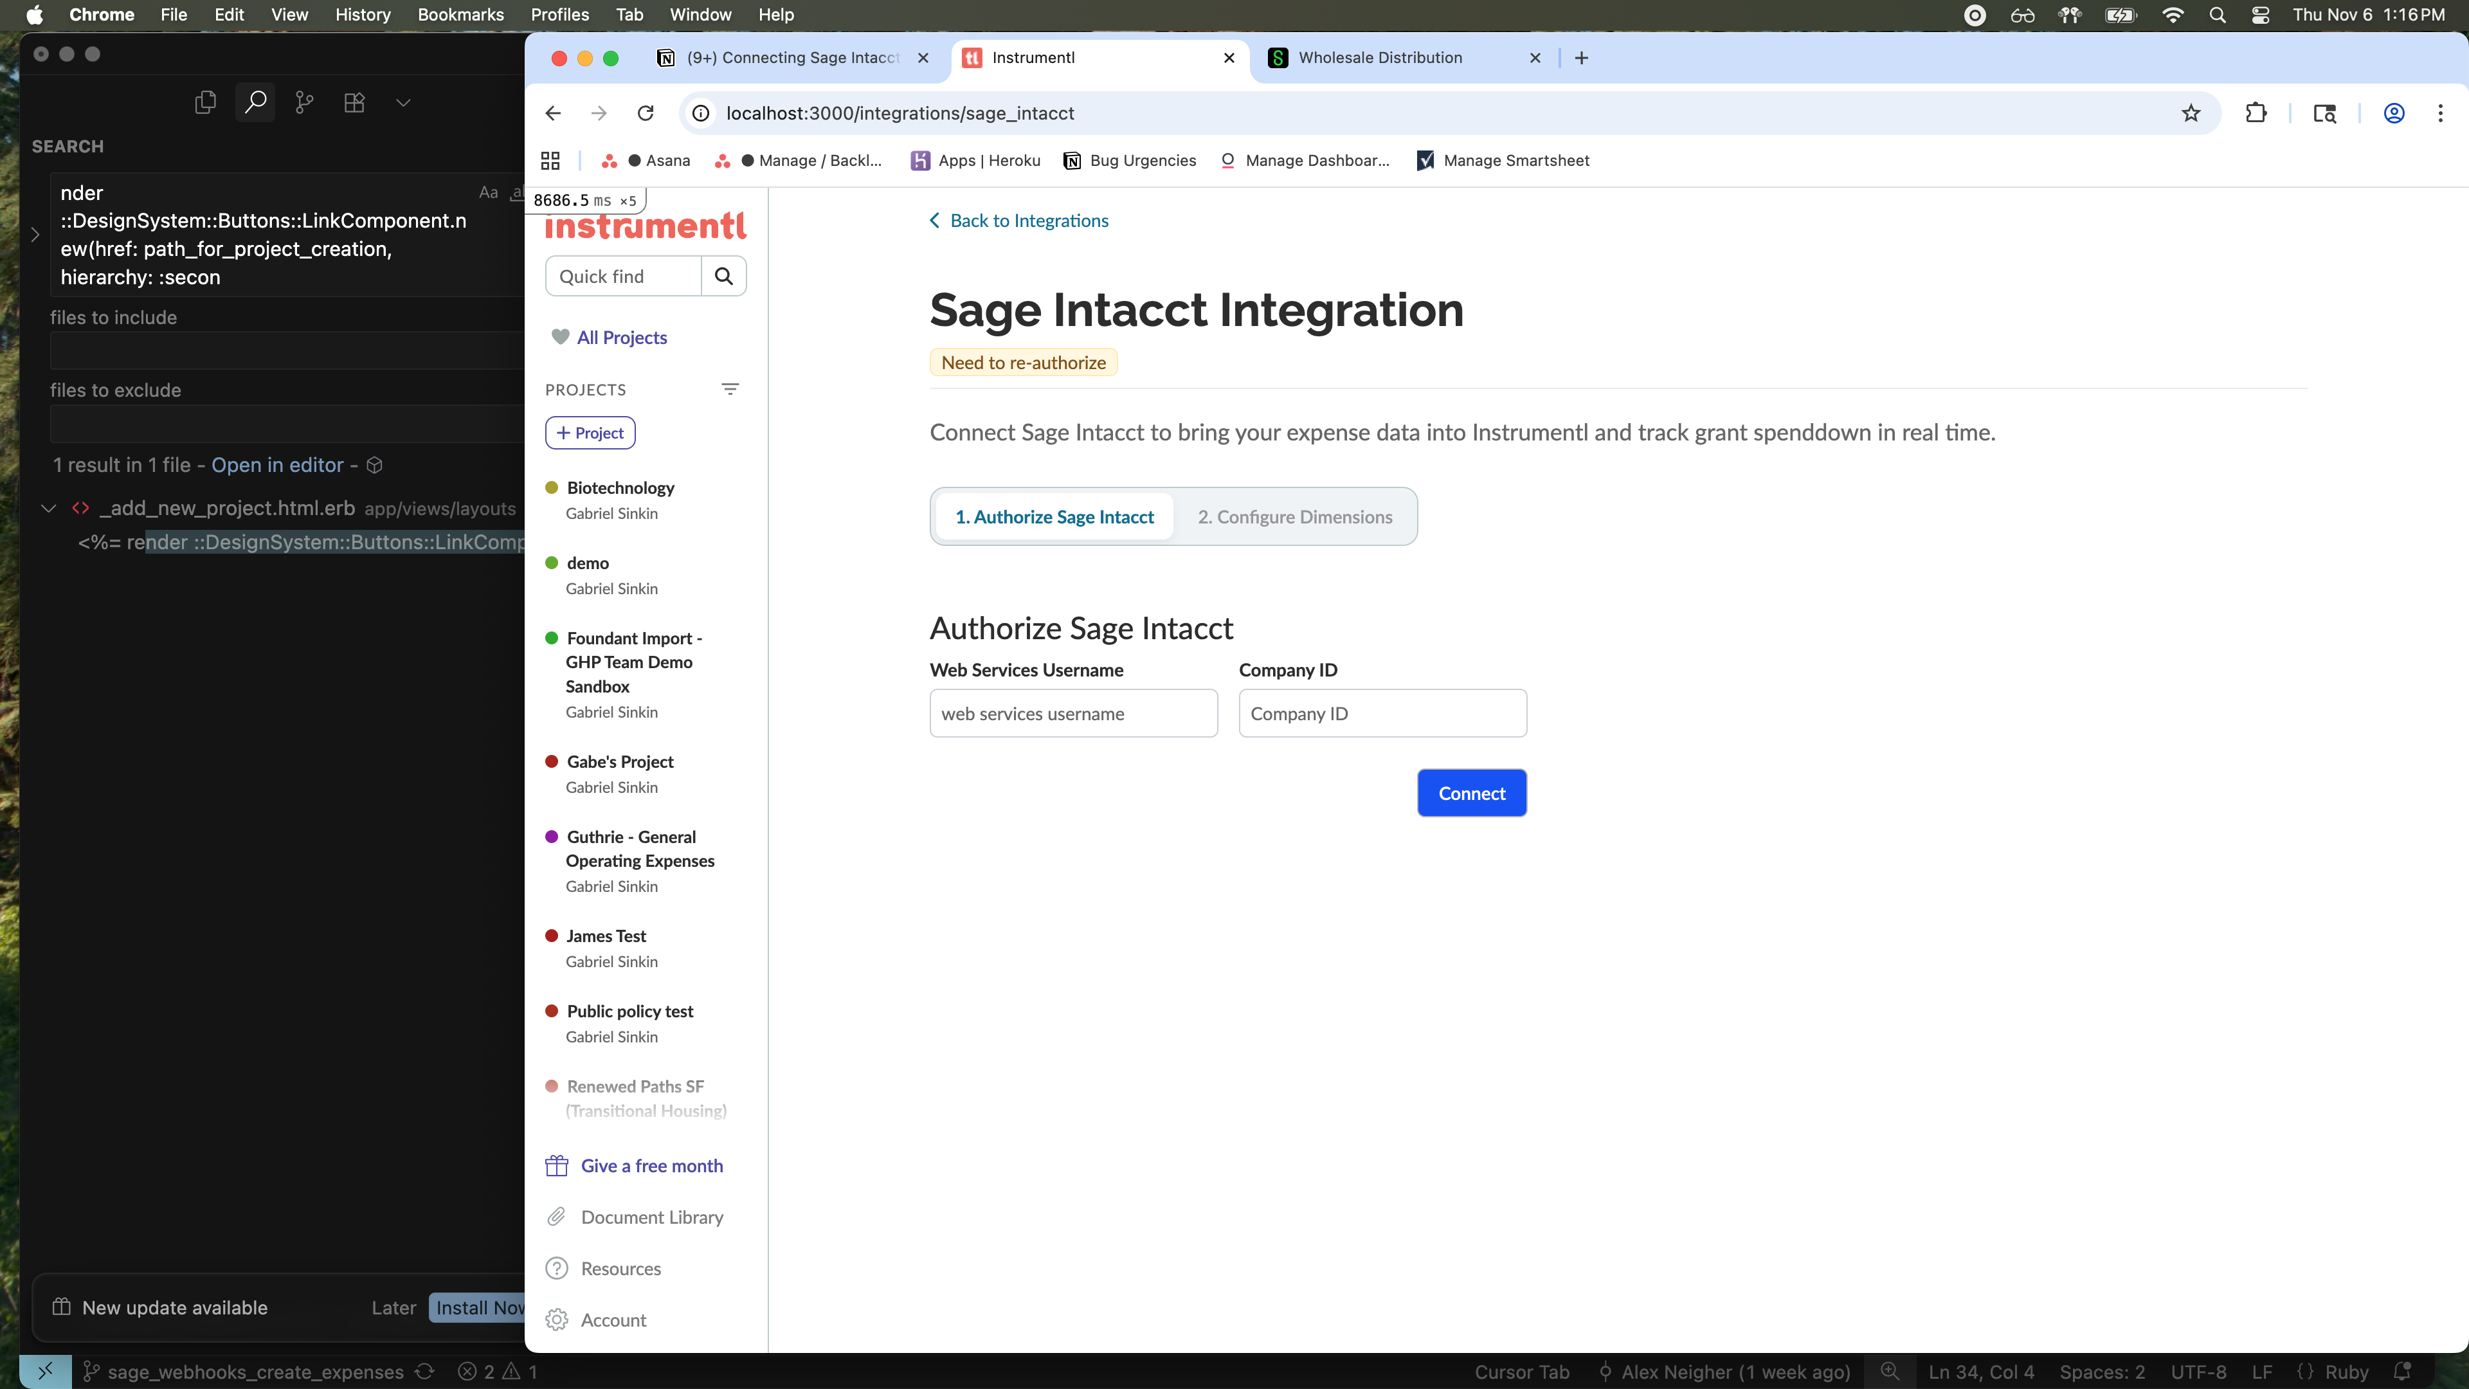Switch to Configure Dimensions step tab
The width and height of the screenshot is (2469, 1389).
coord(1294,516)
